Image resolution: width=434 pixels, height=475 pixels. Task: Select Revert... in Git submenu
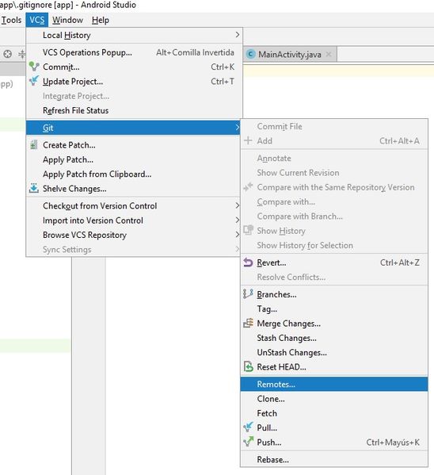pyautogui.click(x=334, y=262)
